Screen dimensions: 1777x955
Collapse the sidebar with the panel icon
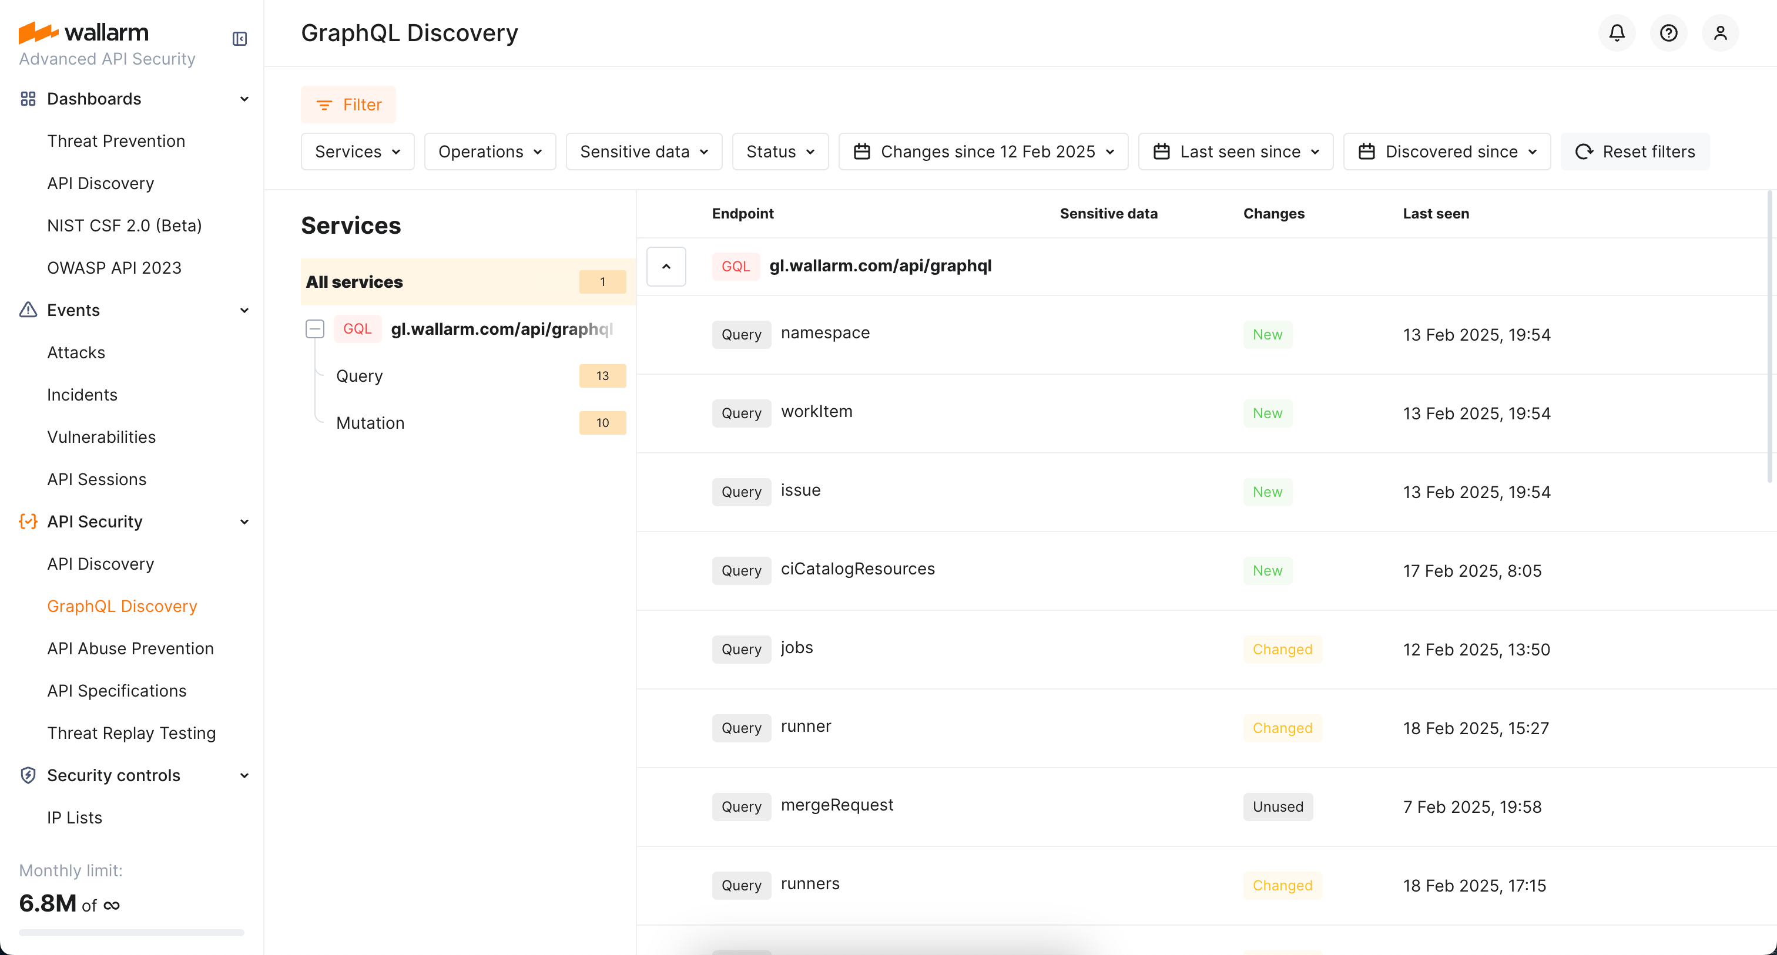(239, 39)
